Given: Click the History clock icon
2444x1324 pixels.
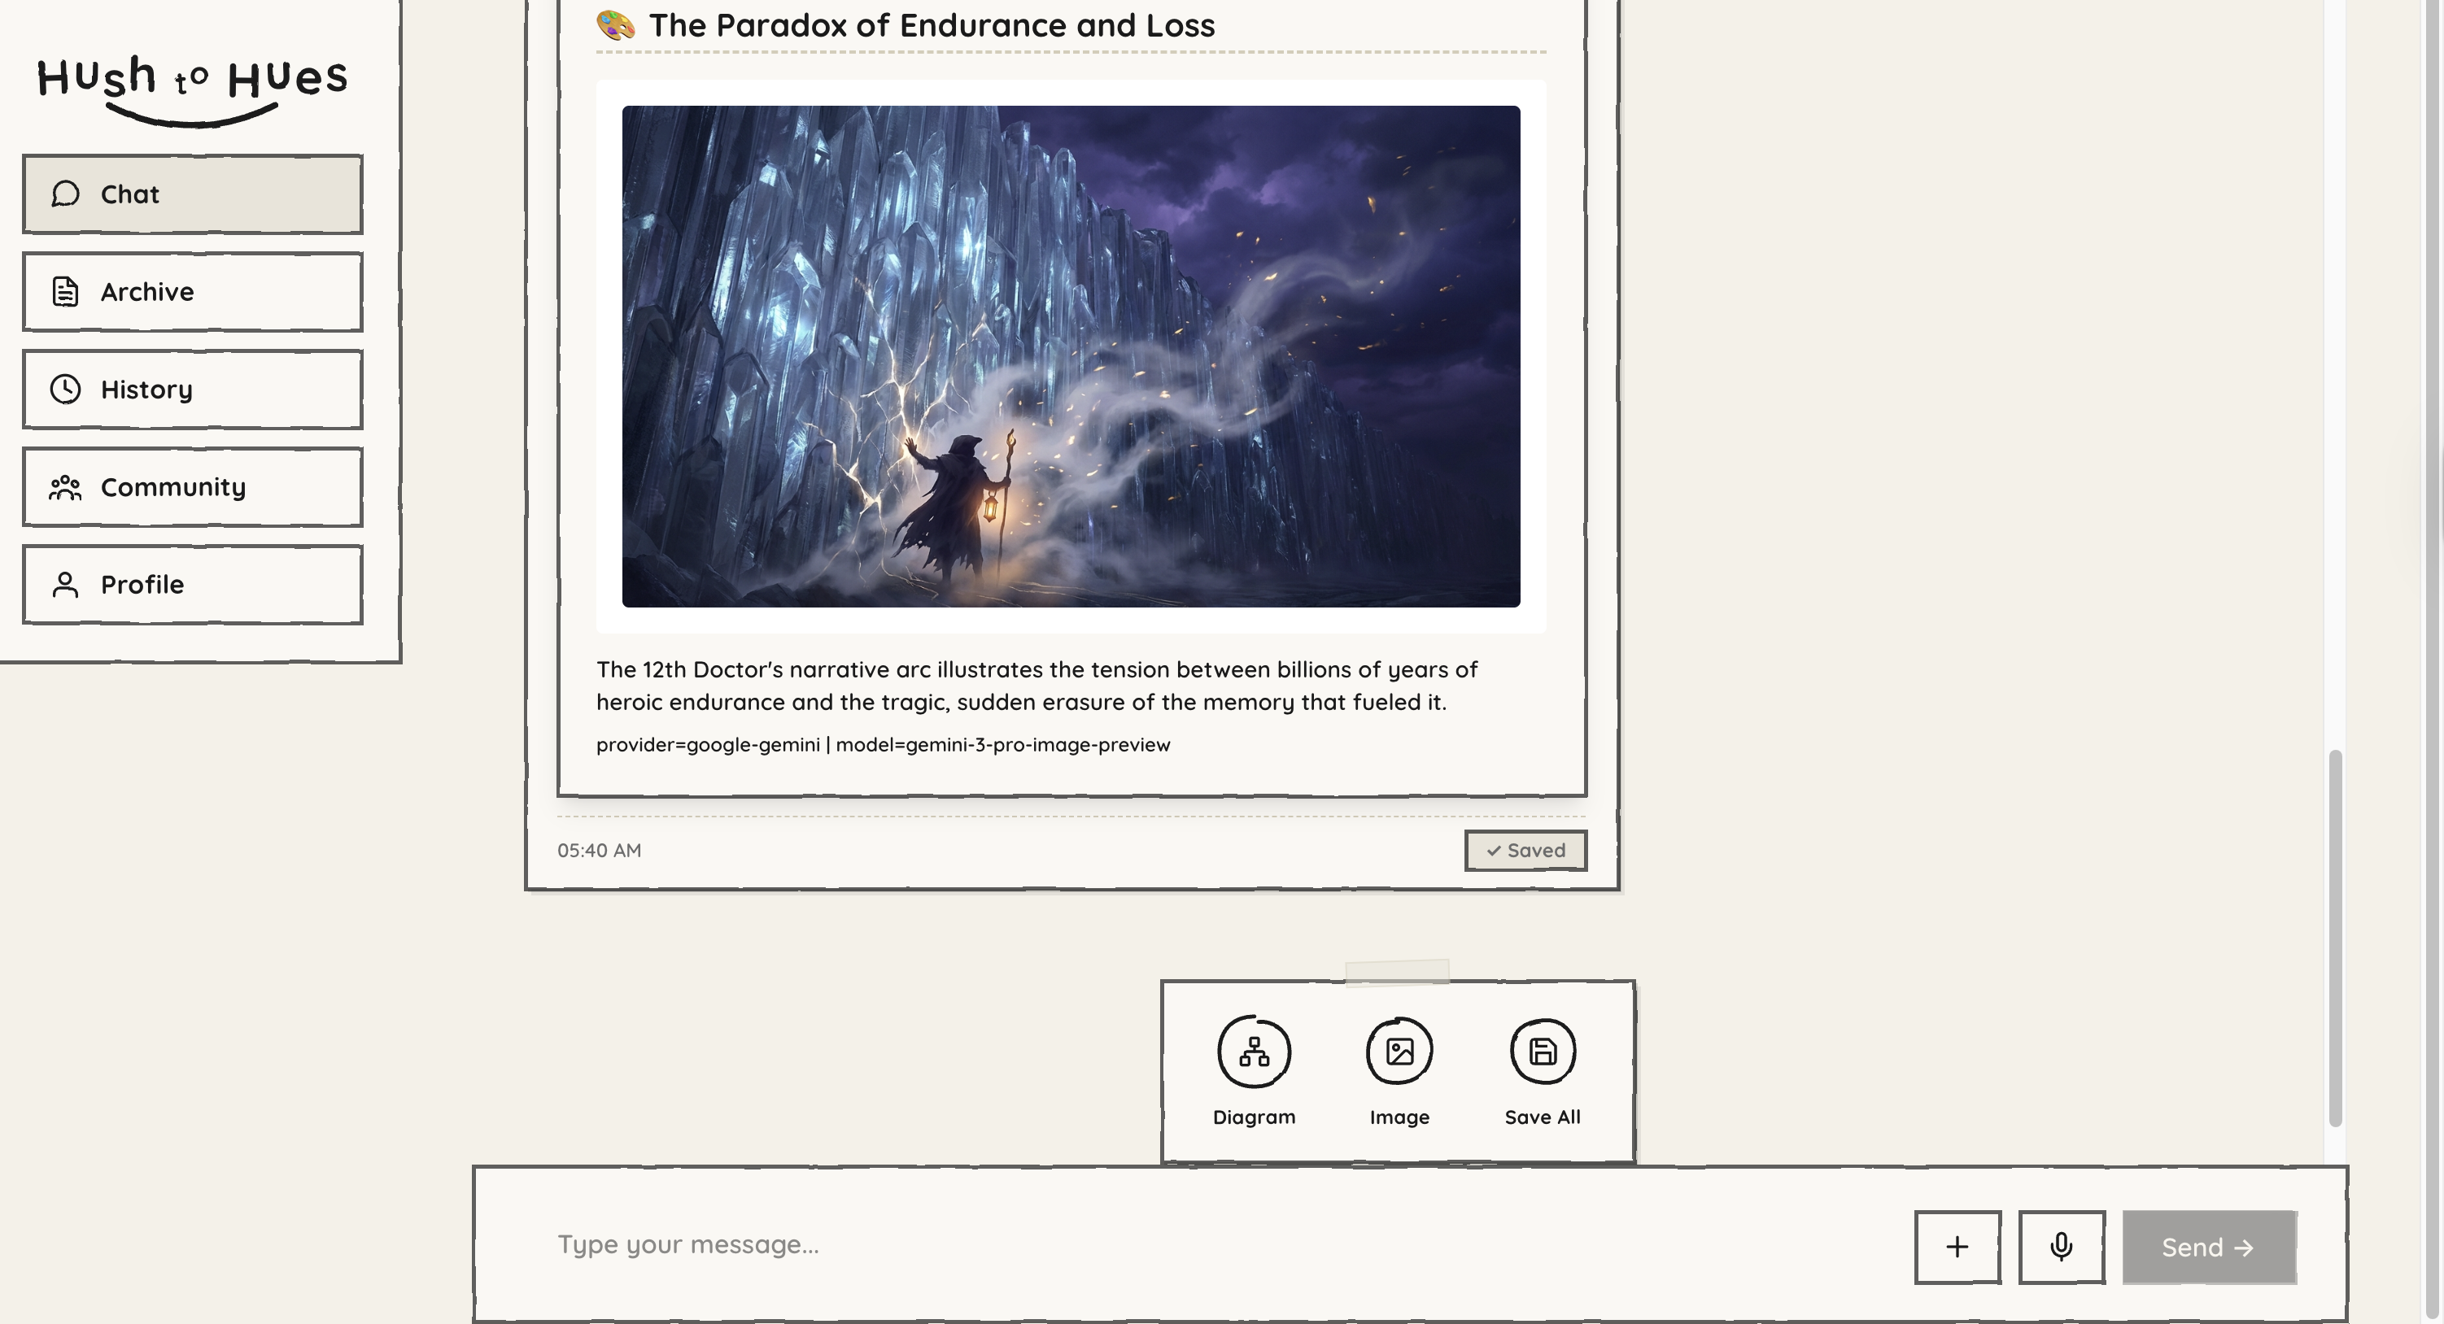Looking at the screenshot, I should coord(64,390).
